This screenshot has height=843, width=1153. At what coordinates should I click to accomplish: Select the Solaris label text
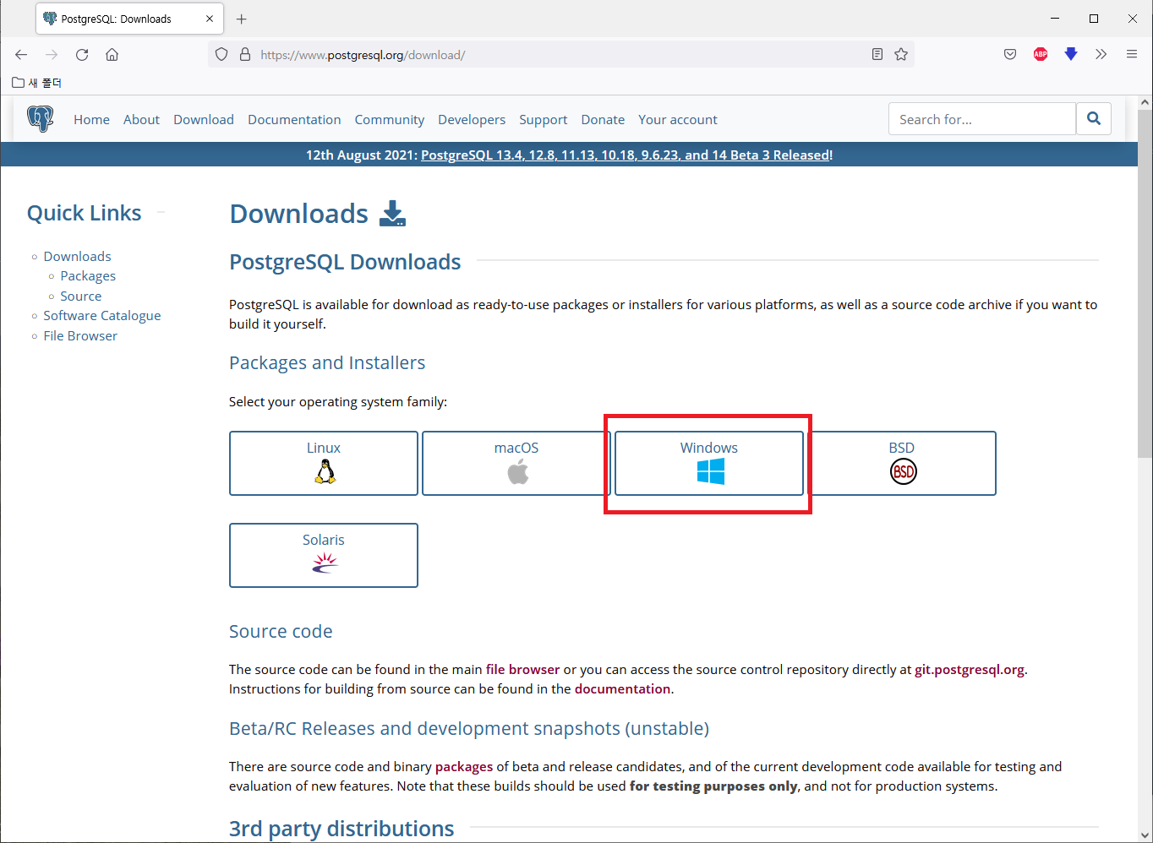pos(324,540)
